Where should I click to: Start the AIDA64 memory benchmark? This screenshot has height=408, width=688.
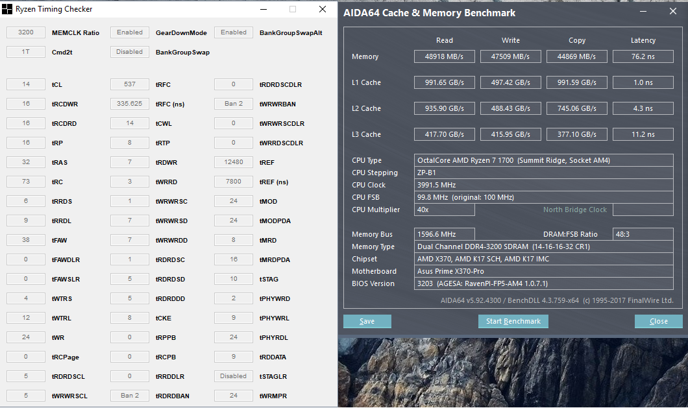(513, 321)
